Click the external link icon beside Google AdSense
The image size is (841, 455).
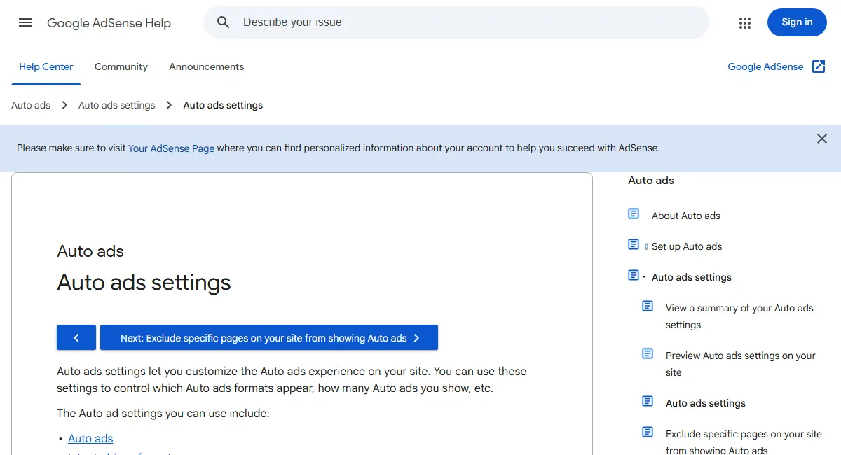tap(819, 66)
